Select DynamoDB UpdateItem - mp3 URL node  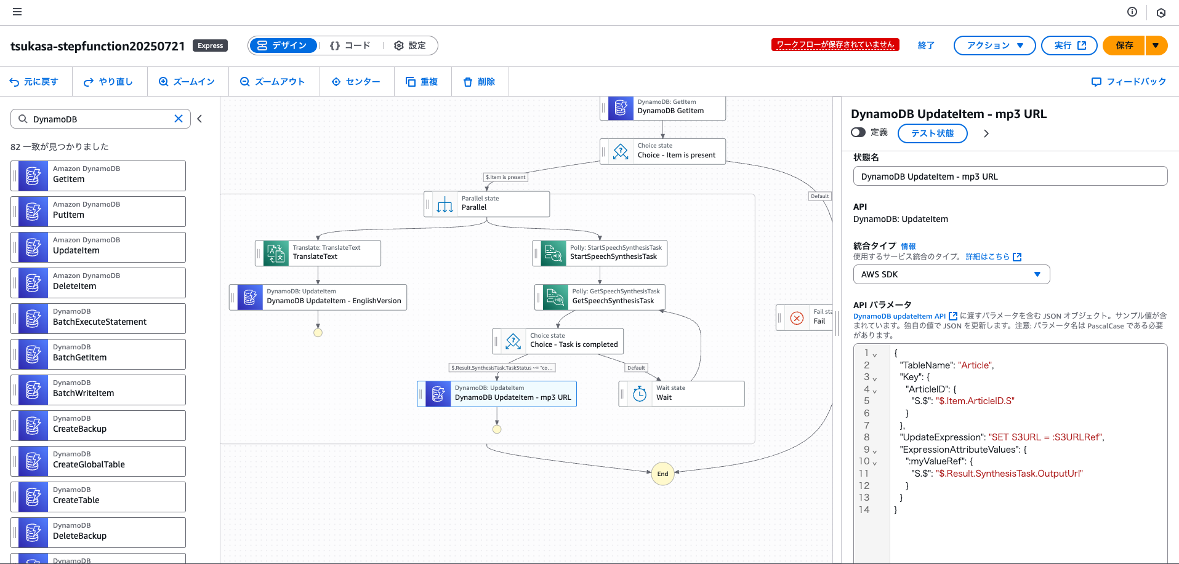(x=497, y=394)
